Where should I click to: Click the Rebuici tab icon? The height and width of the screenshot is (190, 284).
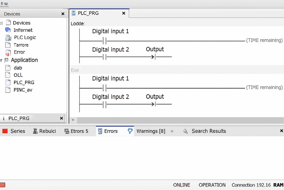tap(35, 131)
